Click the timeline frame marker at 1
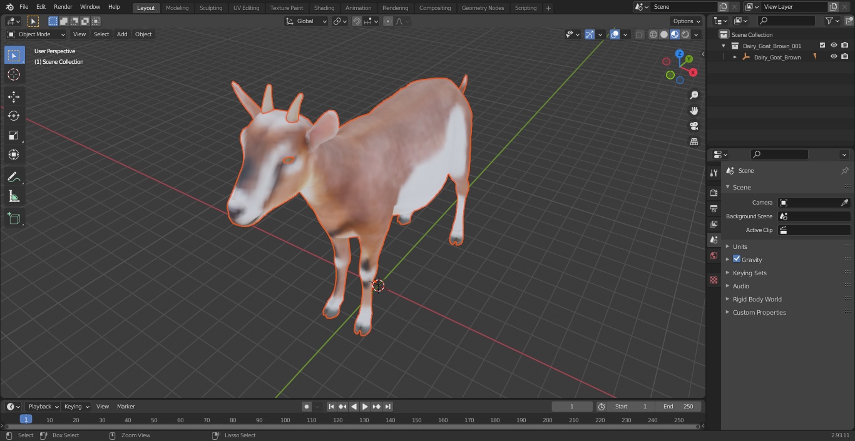The height and width of the screenshot is (441, 855). coord(26,420)
